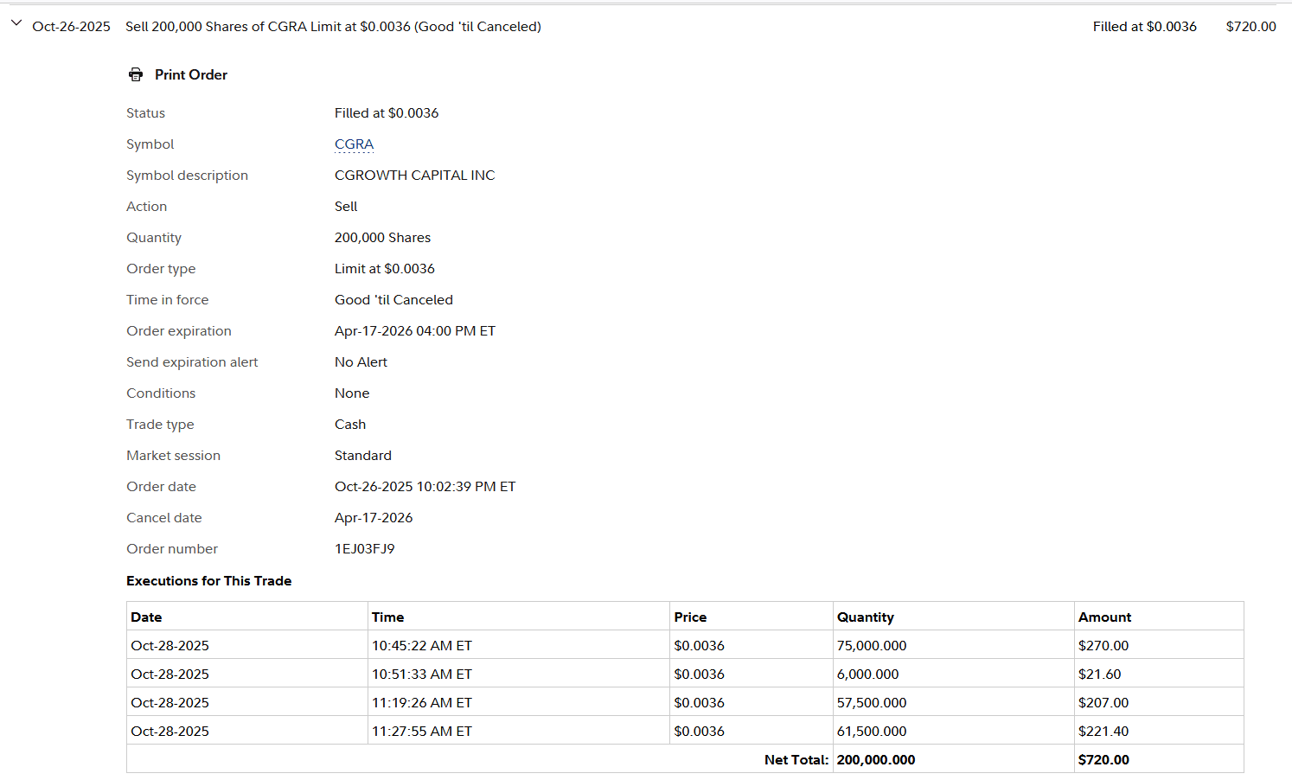Click the 'Action' field label

147,207
